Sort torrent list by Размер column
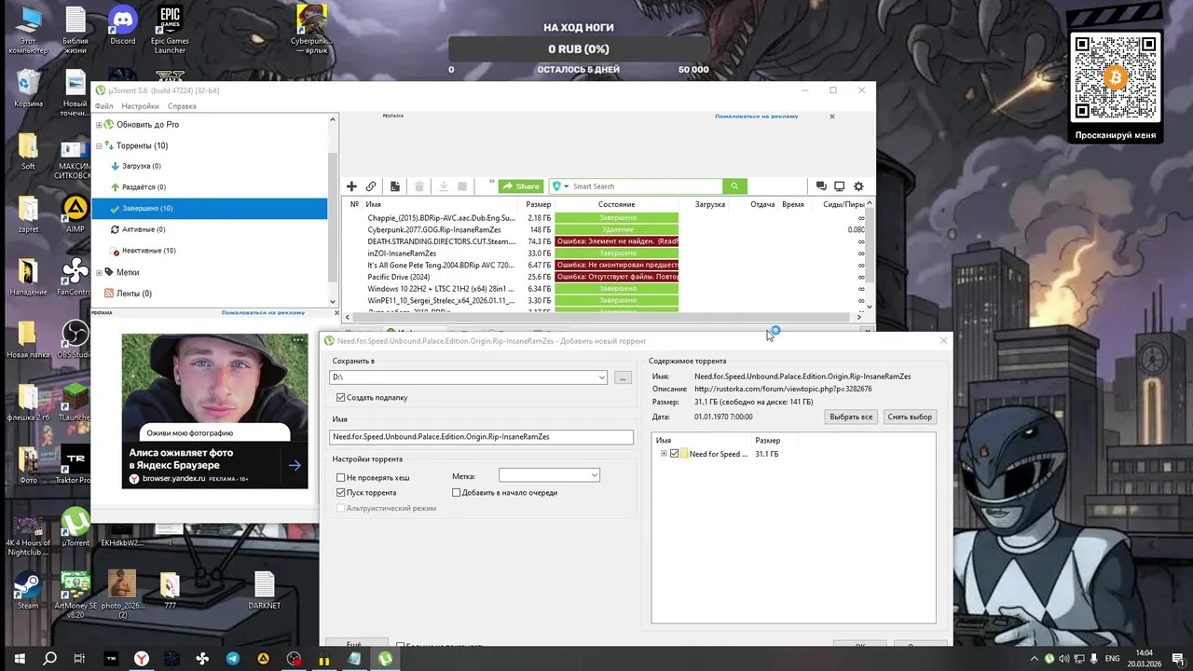Viewport: 1193px width, 671px height. [x=538, y=204]
